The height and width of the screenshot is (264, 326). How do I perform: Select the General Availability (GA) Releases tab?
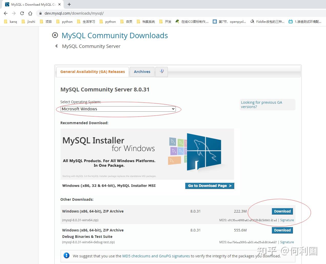tap(92, 72)
